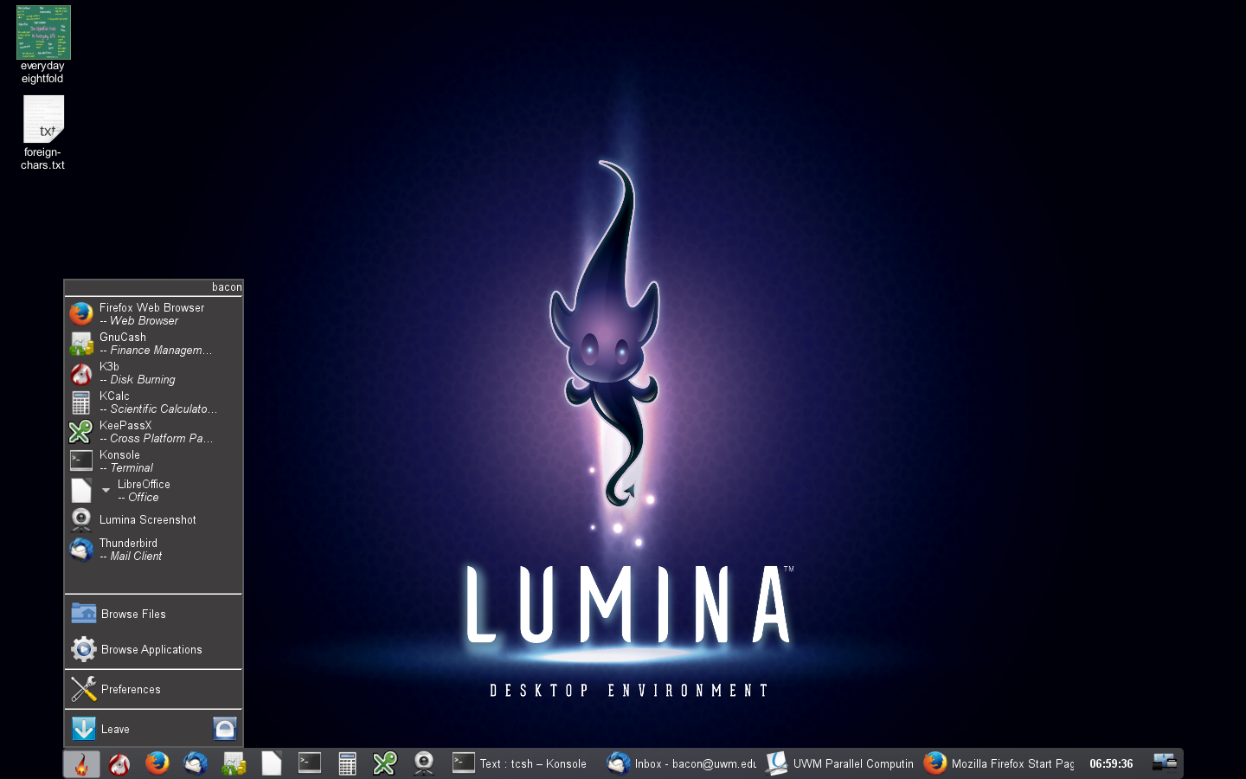
Task: Open KeePassX from the favorites menu
Action: point(153,432)
